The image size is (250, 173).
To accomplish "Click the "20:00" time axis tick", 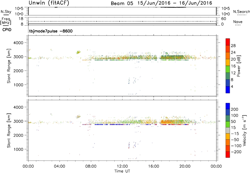I will coord(185,166).
